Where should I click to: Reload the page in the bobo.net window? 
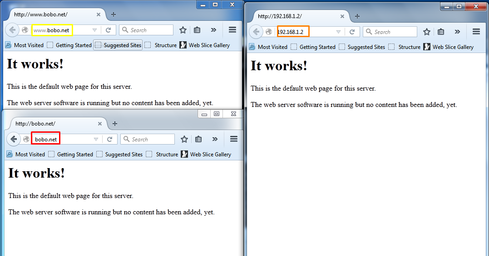point(109,140)
